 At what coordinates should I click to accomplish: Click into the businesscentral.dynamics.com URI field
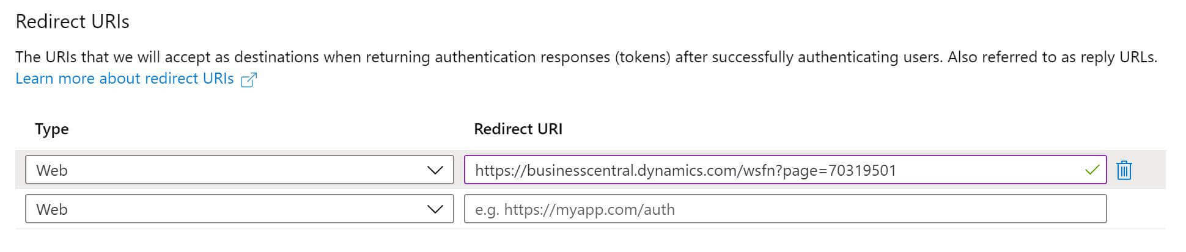[785, 170]
